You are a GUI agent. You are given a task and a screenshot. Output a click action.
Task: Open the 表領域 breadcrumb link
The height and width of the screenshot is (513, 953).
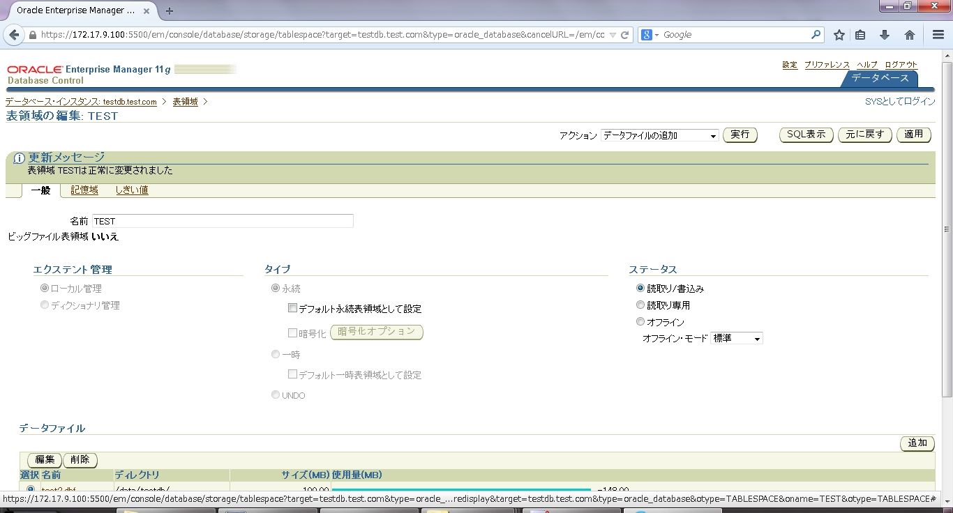pos(185,102)
